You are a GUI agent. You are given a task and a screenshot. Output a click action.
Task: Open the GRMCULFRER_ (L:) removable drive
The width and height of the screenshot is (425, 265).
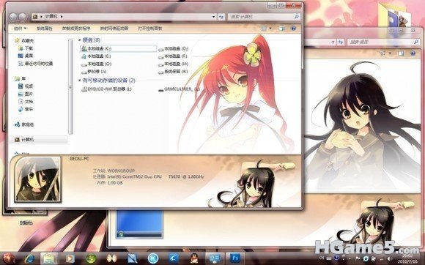180,89
